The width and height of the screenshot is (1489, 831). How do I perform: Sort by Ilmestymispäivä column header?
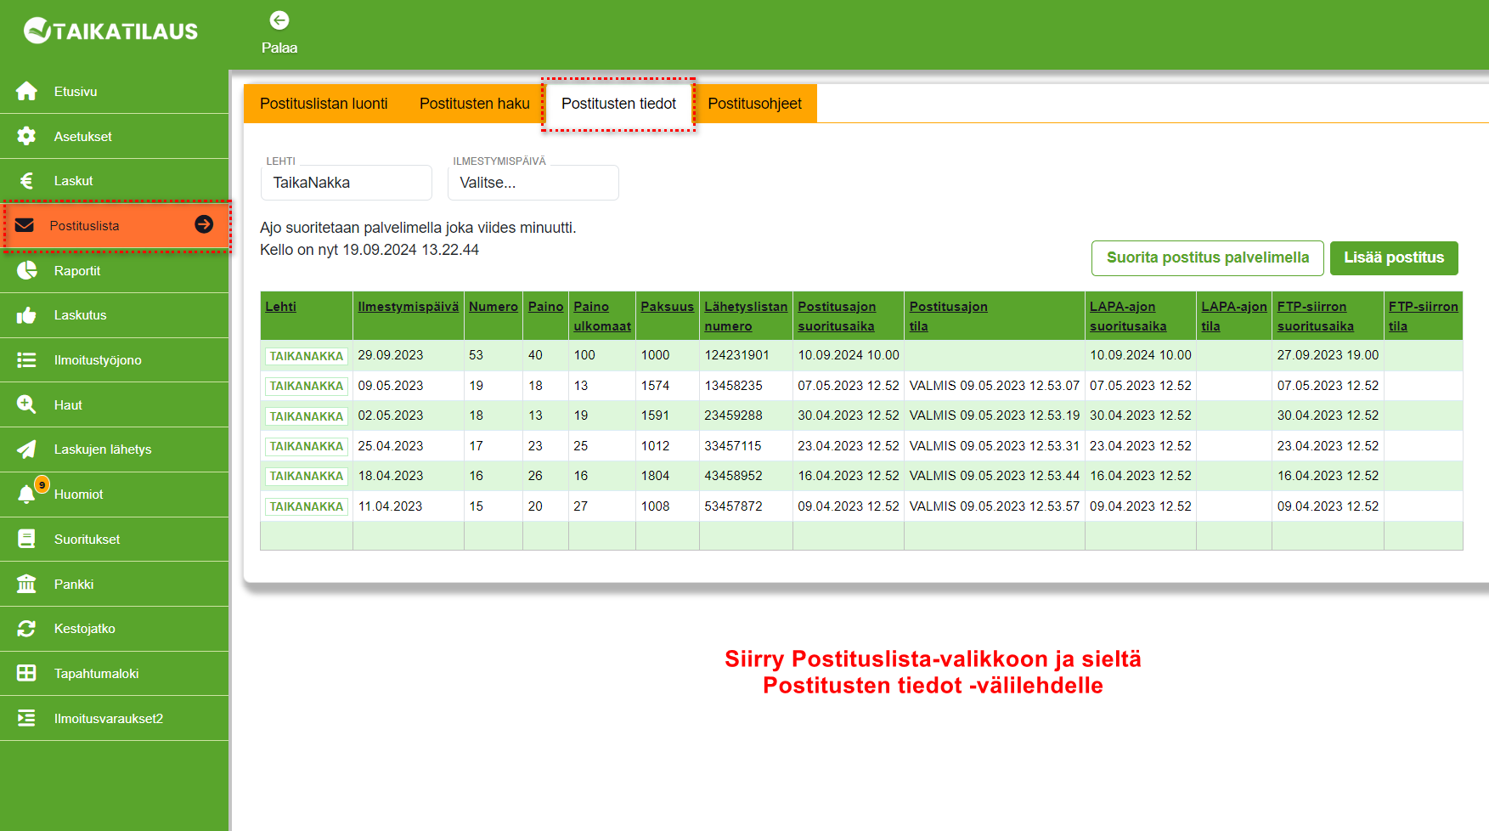409,307
